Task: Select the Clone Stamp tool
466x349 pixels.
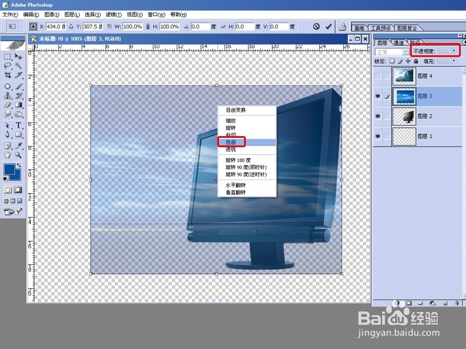Action: (6, 96)
